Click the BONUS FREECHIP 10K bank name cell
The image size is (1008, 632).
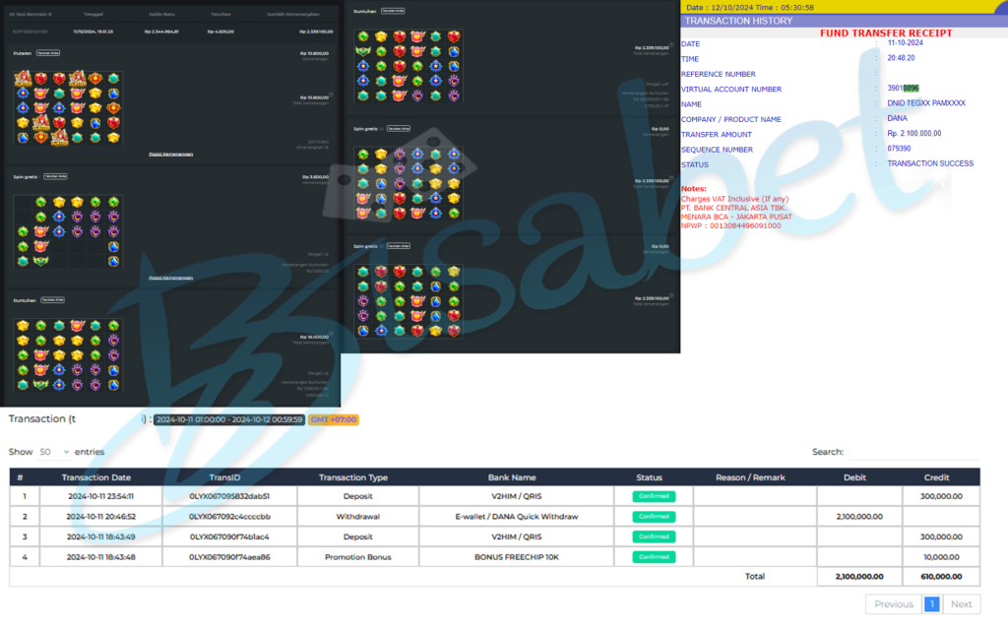(517, 557)
